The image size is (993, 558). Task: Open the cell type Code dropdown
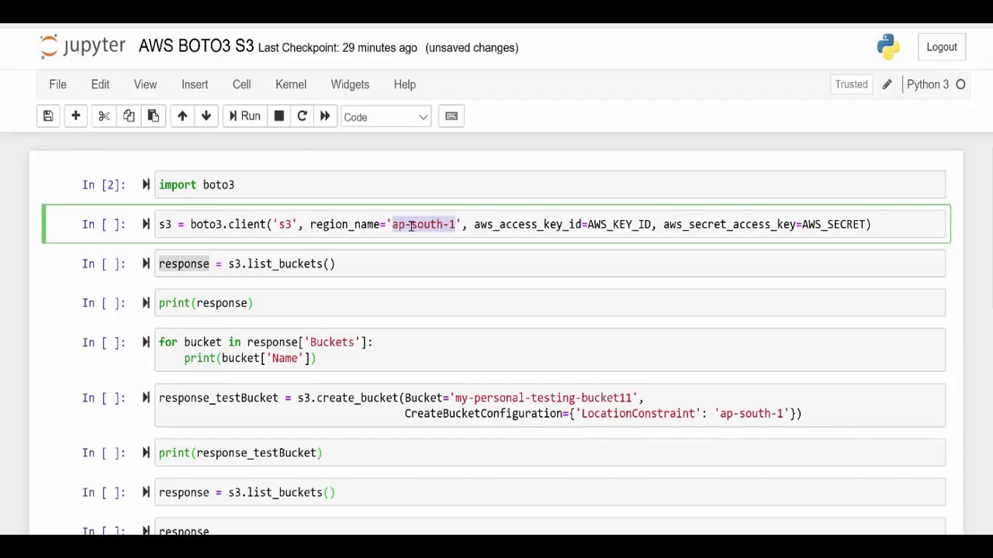[386, 117]
